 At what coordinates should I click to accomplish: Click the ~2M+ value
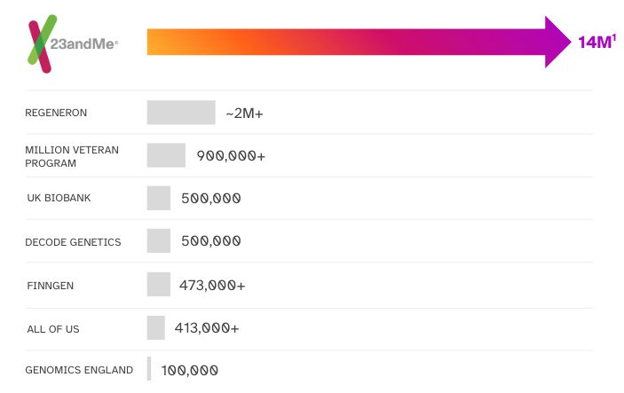pyautogui.click(x=245, y=114)
